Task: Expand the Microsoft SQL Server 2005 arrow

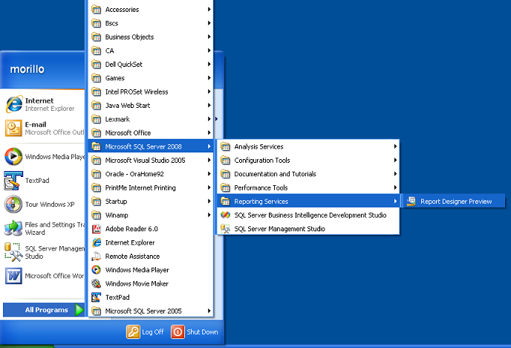Action: pos(209,311)
